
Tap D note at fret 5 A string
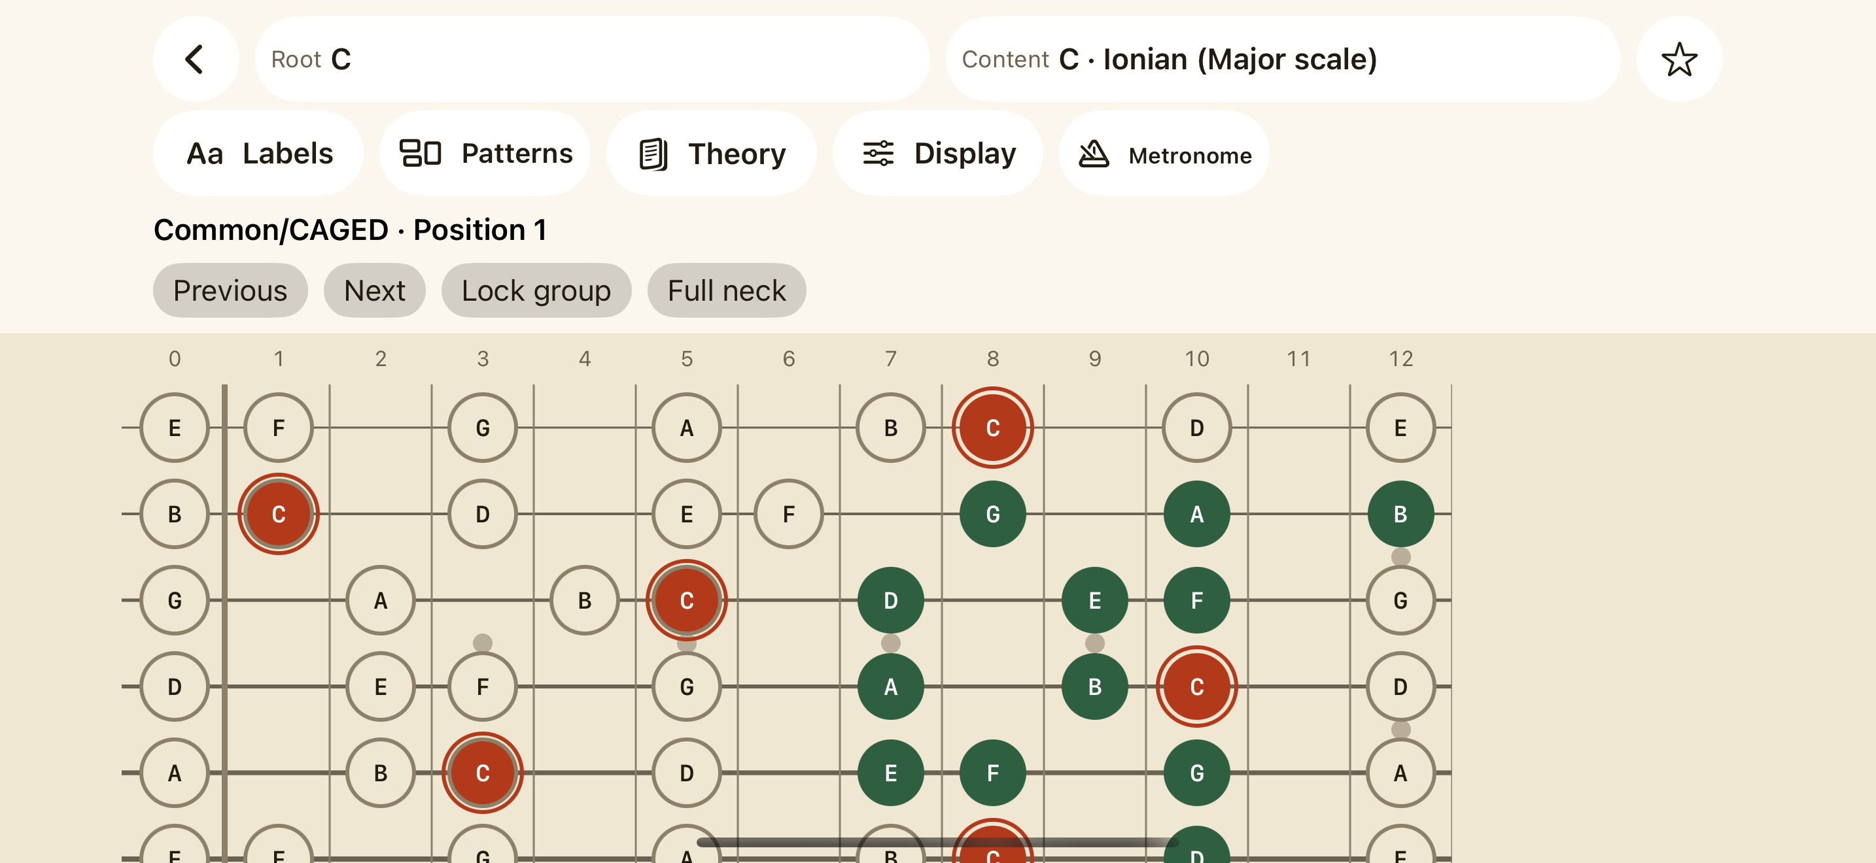pyautogui.click(x=686, y=773)
